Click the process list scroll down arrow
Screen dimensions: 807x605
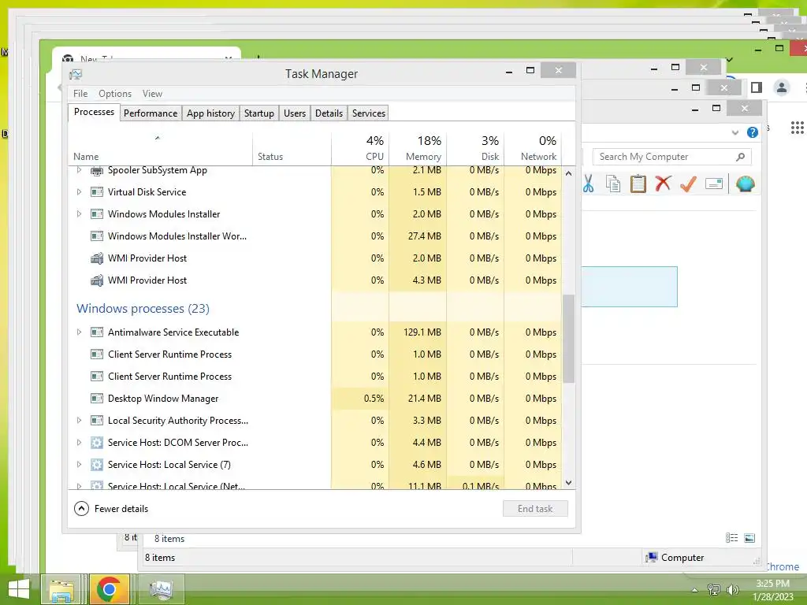(569, 483)
